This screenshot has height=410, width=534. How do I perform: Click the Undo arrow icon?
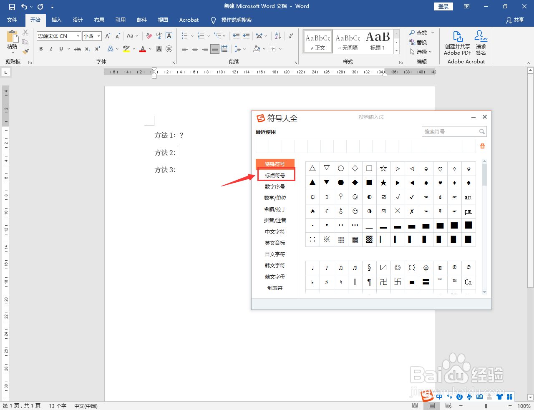[x=24, y=7]
